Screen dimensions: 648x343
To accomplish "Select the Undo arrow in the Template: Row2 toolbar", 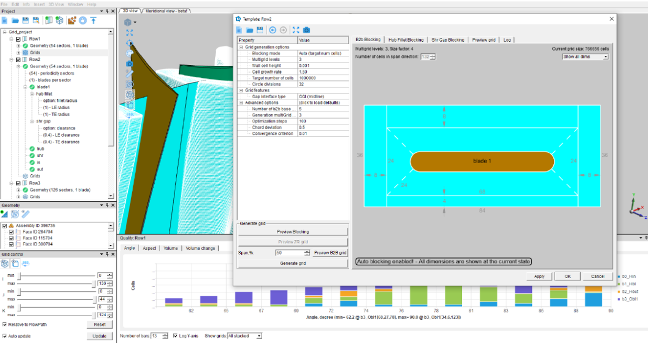I will [x=273, y=30].
